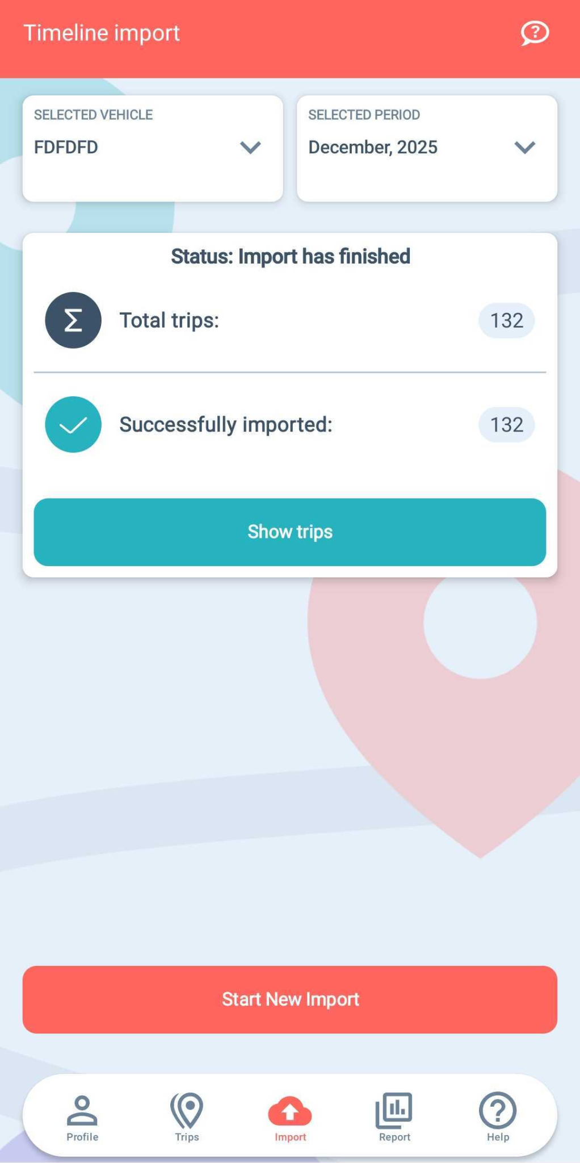Switch to the Profile tab label
Viewport: 580px width, 1163px height.
[82, 1137]
